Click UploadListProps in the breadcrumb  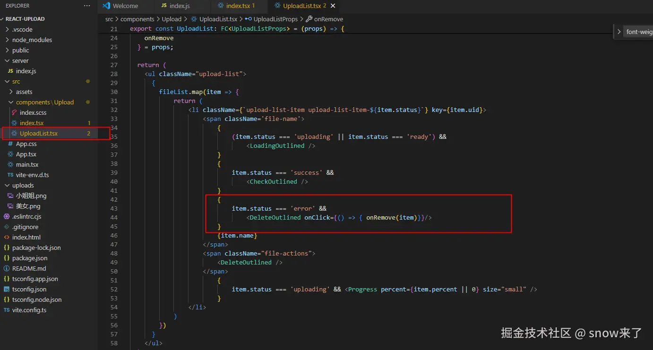point(275,19)
